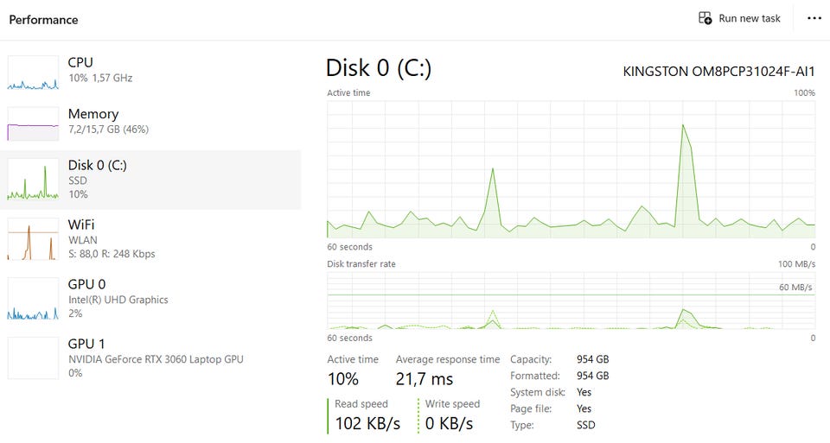Click the WiFi activity mini graph
Screen dimensions: 830x443
tap(33, 238)
